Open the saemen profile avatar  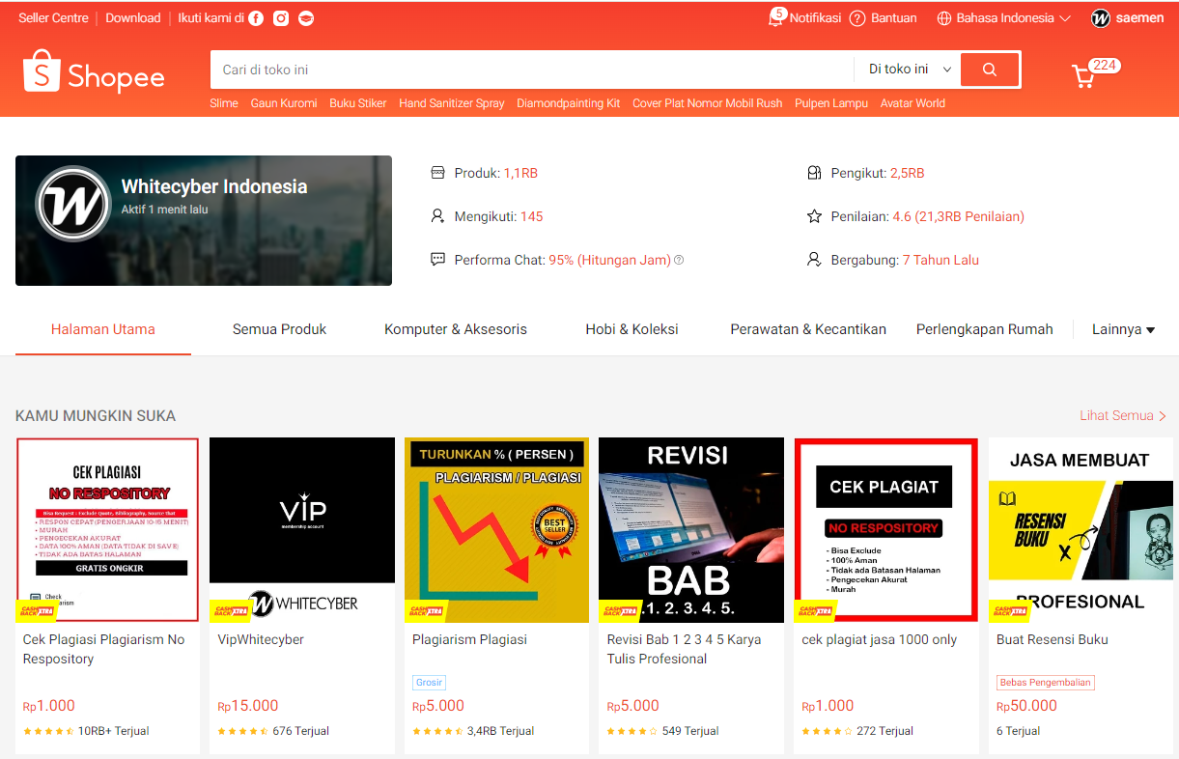pyautogui.click(x=1101, y=18)
